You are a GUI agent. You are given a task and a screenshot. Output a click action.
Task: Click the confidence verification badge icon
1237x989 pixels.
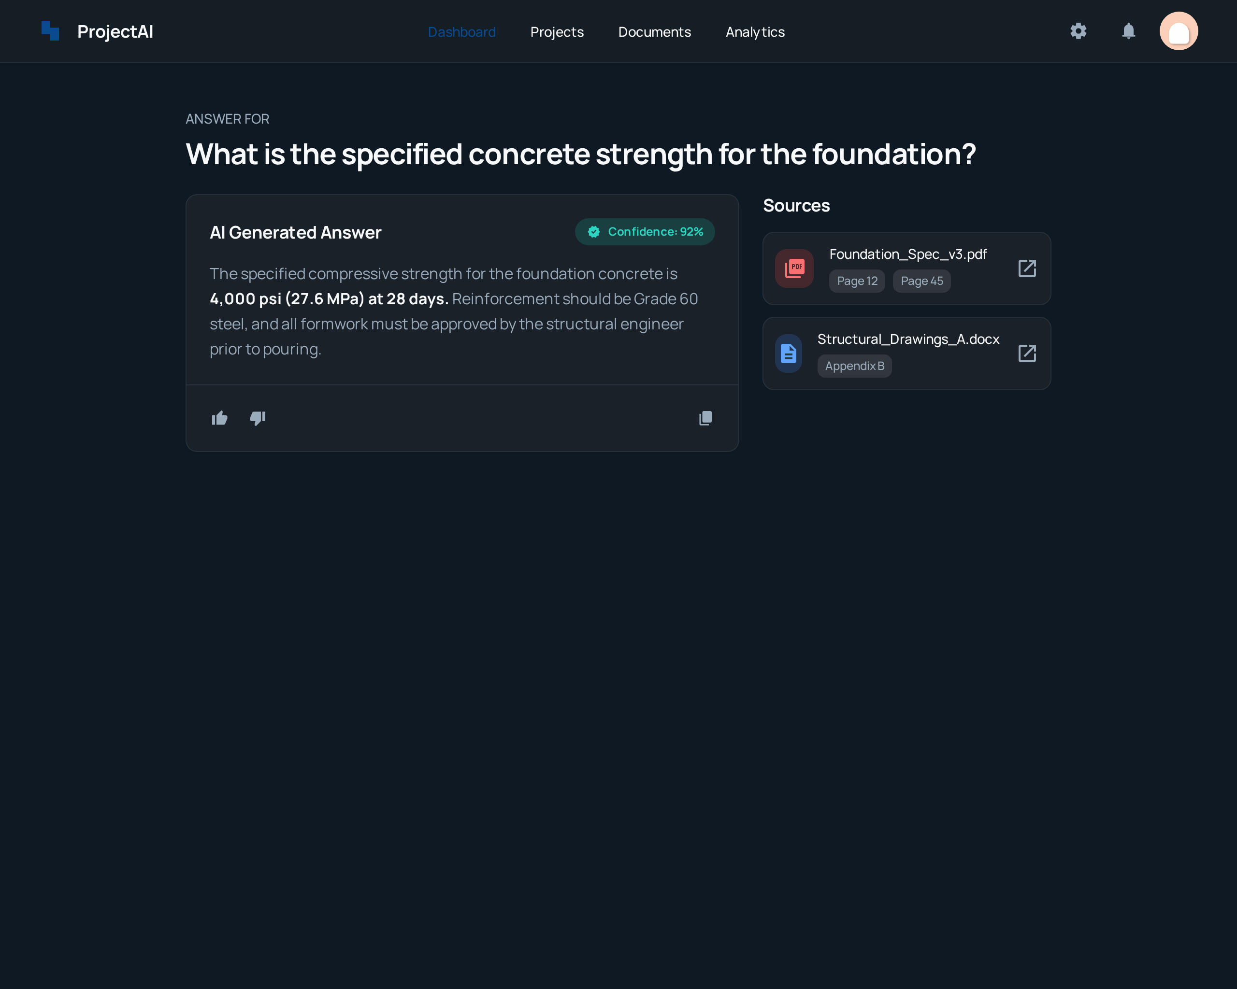click(x=594, y=232)
